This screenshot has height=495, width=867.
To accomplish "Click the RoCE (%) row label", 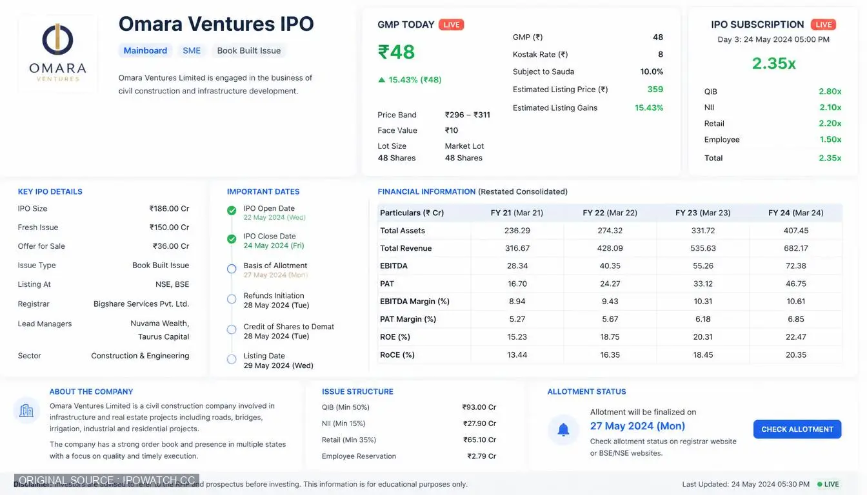I will [397, 355].
